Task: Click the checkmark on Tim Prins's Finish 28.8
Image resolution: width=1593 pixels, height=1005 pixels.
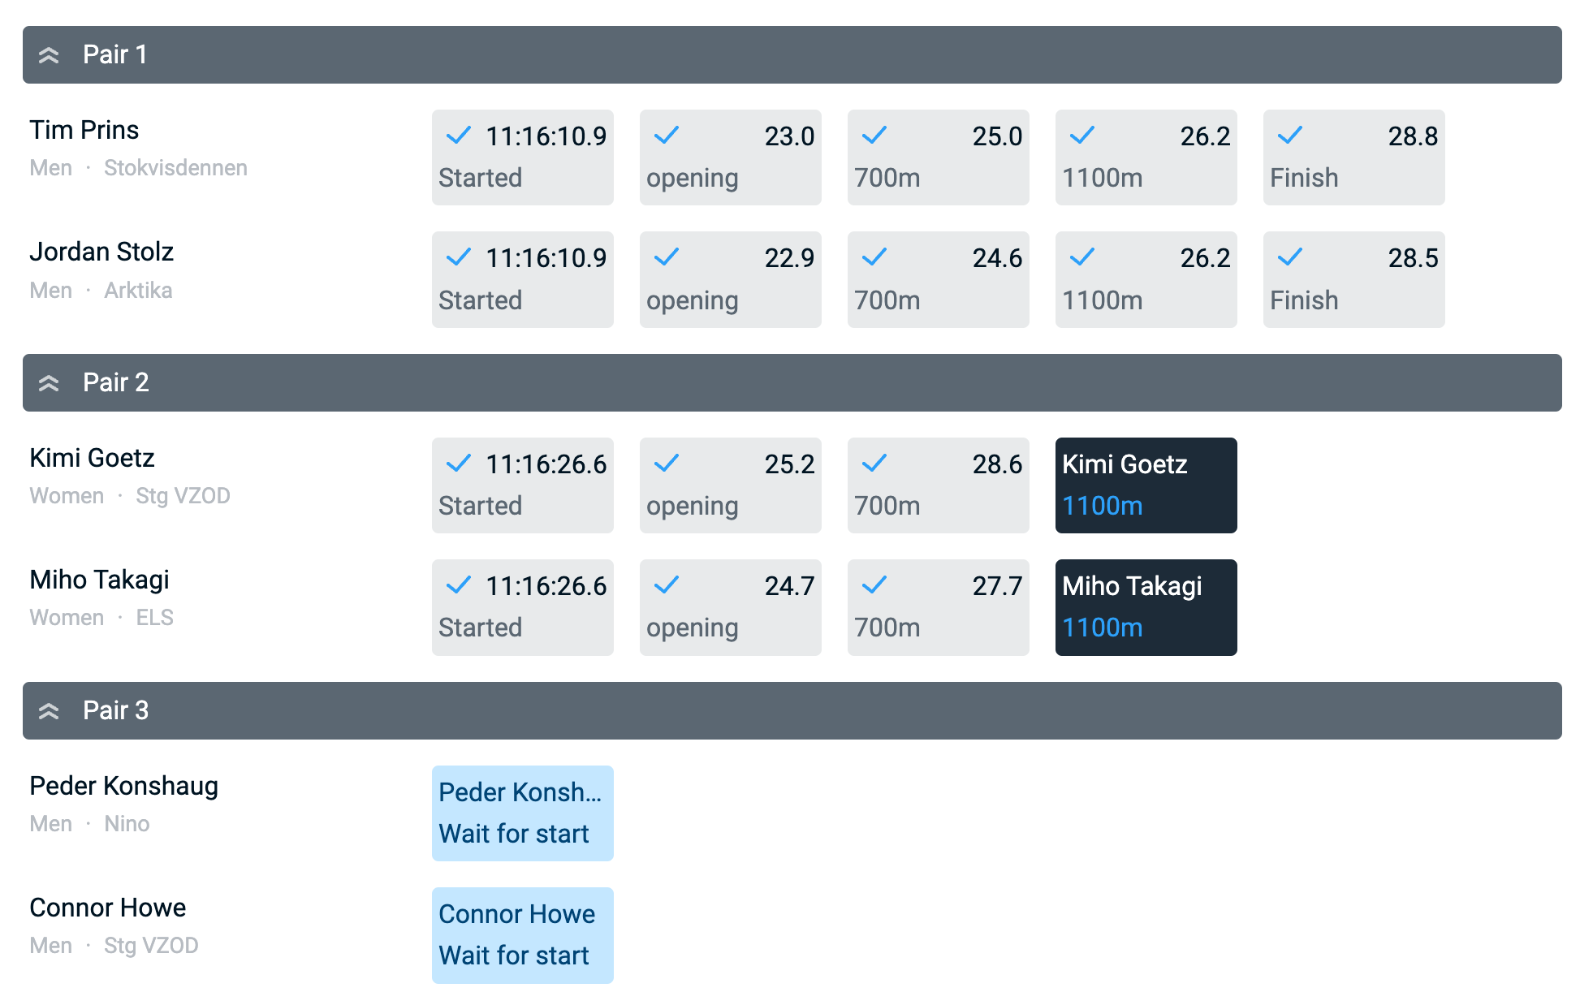Action: point(1290,136)
